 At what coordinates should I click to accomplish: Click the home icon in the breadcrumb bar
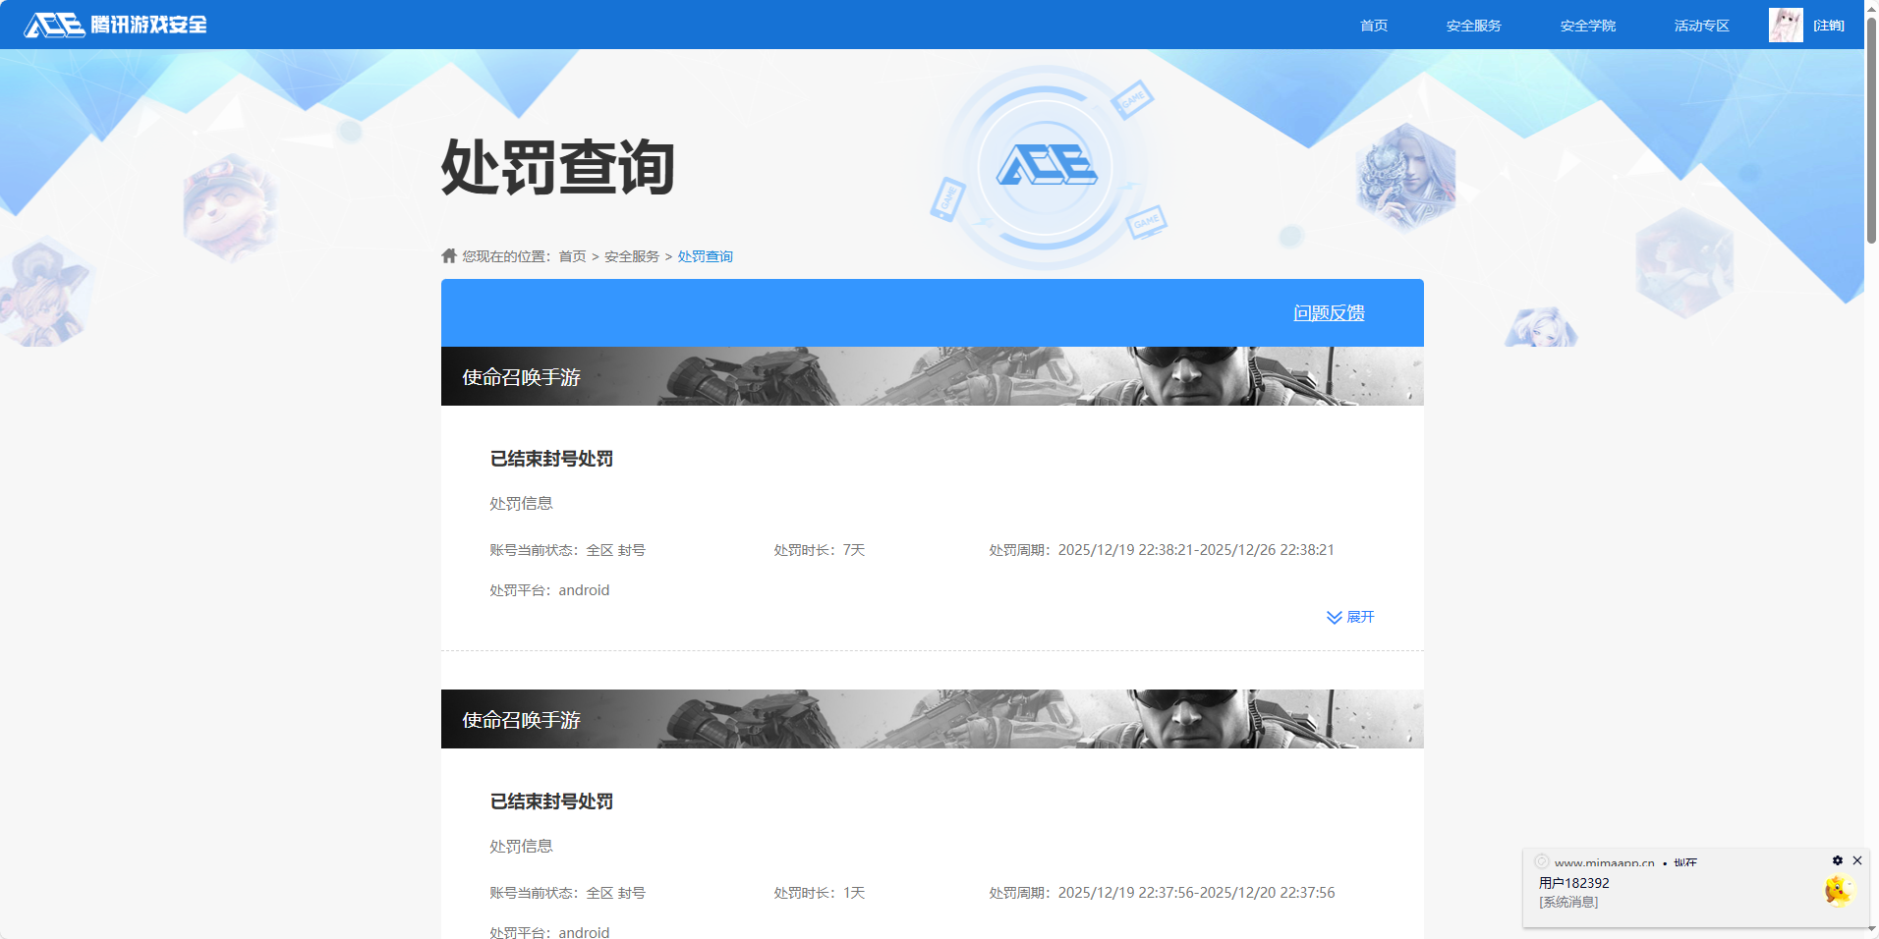point(447,255)
